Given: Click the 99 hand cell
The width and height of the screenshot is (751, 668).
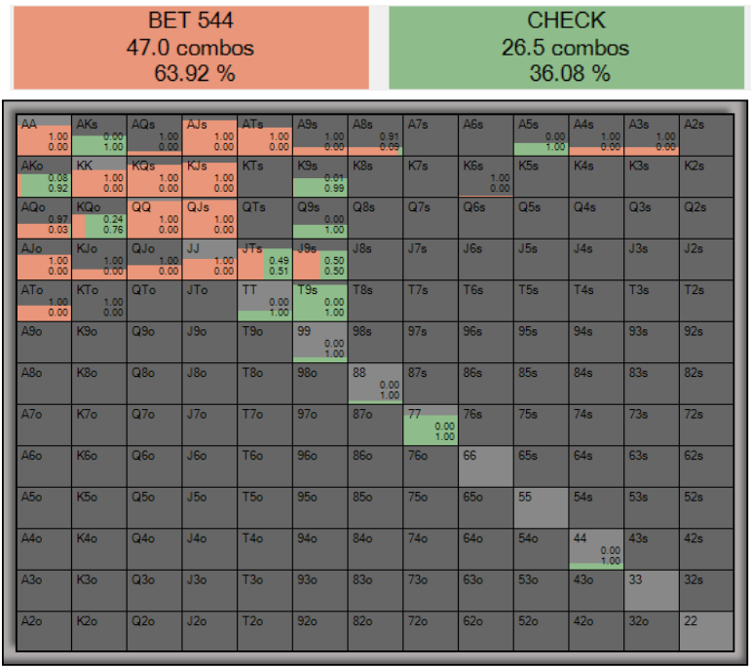Looking at the screenshot, I should click(x=320, y=343).
